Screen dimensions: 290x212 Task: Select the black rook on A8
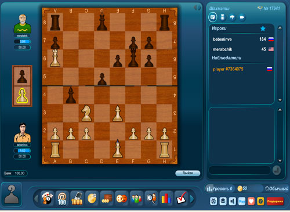[x=55, y=23]
